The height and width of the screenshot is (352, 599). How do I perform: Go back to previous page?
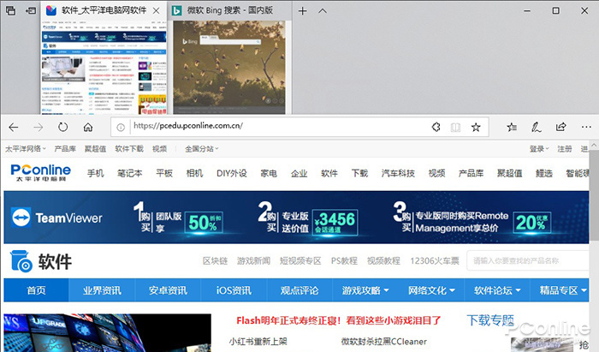(x=14, y=128)
